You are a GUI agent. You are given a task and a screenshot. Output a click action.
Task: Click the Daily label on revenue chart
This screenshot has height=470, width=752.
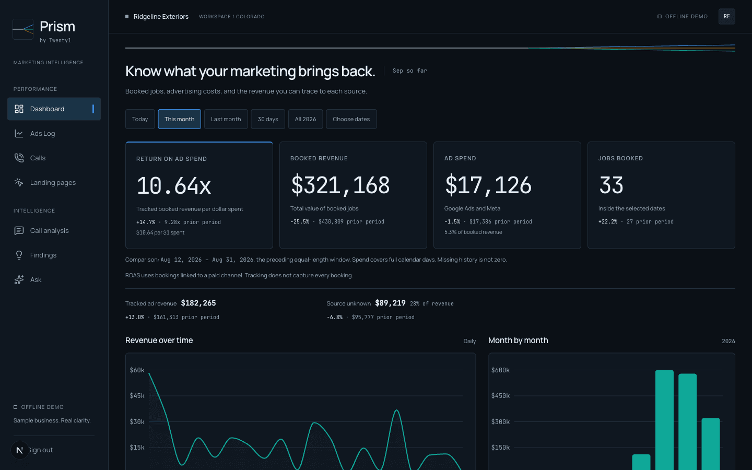tap(469, 341)
